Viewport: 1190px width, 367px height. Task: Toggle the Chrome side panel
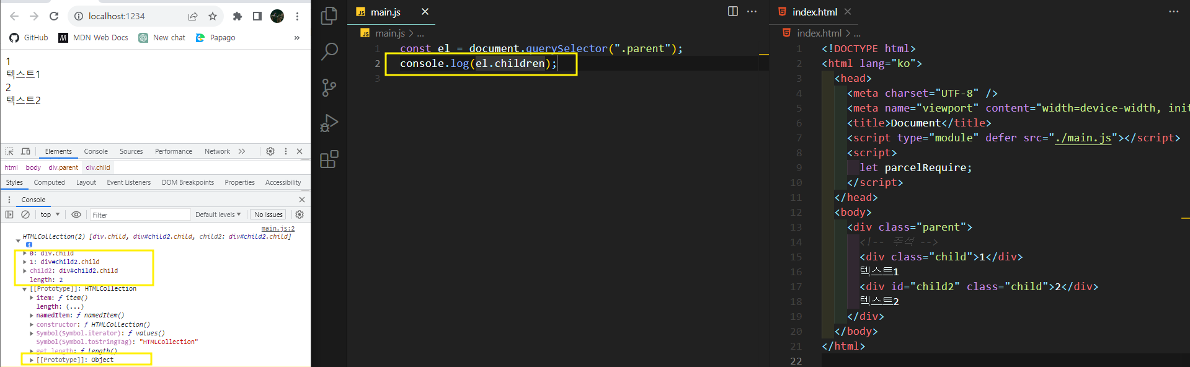(x=257, y=16)
